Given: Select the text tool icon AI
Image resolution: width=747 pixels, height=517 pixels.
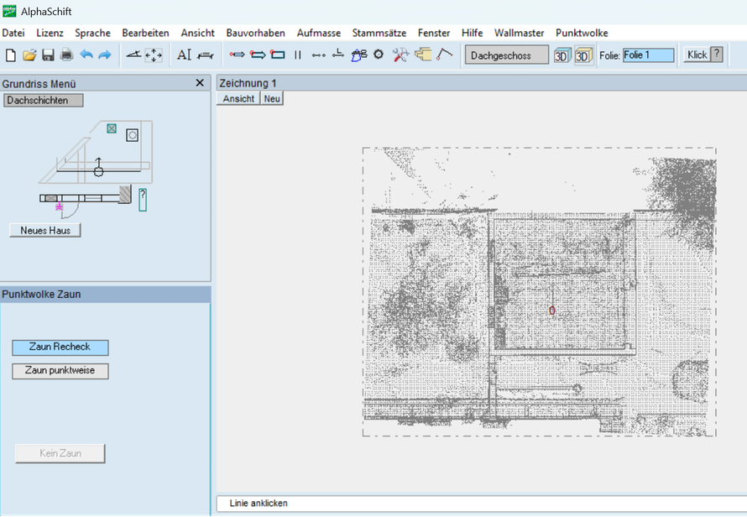Looking at the screenshot, I should point(184,55).
